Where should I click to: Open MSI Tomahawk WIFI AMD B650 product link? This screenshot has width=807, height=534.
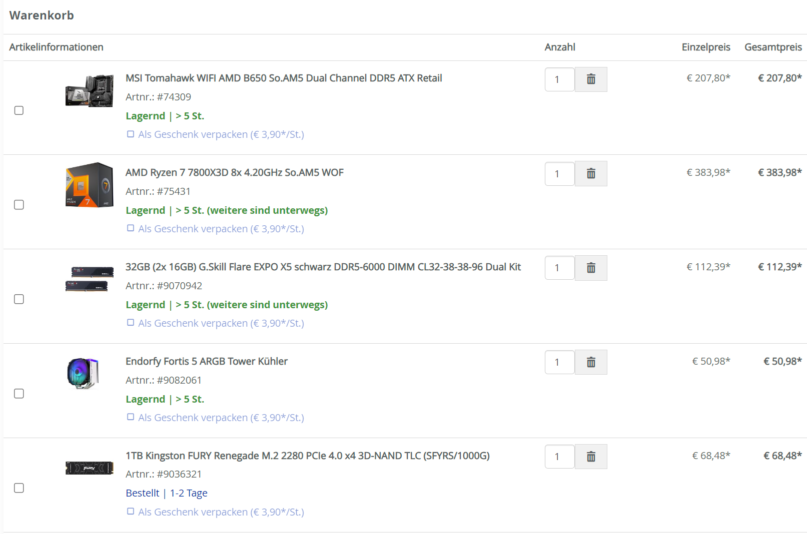[x=284, y=78]
